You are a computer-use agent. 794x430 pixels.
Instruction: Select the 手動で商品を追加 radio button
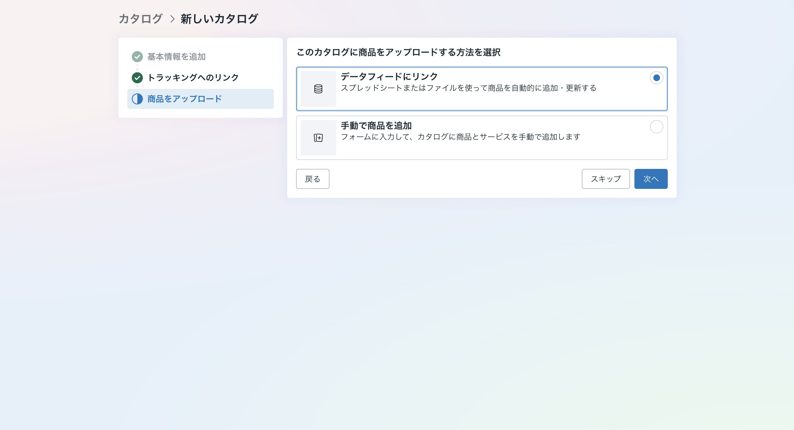[656, 127]
